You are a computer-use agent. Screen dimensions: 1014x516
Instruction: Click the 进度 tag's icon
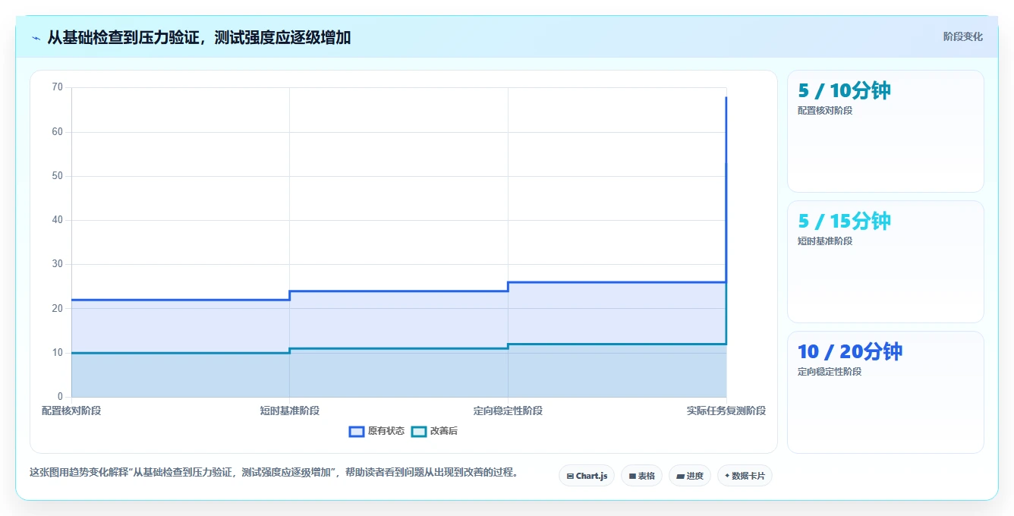tap(680, 477)
